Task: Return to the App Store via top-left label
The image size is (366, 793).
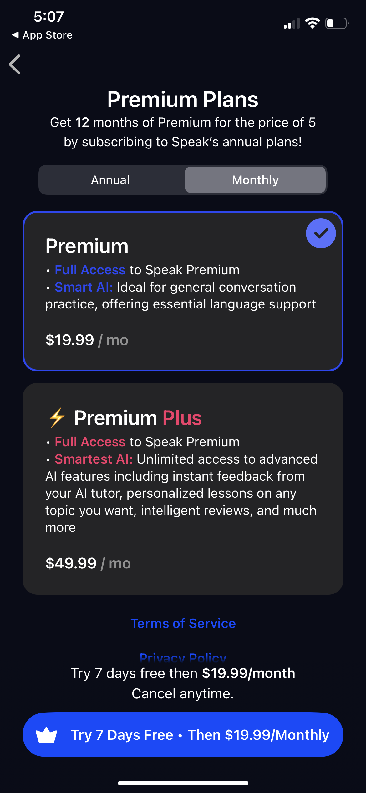Action: (x=42, y=35)
